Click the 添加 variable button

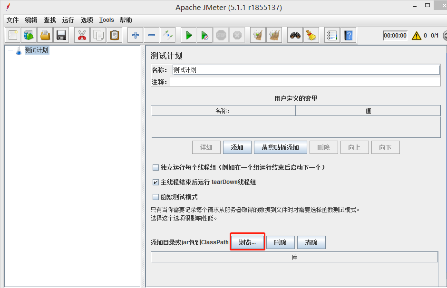[x=237, y=147]
